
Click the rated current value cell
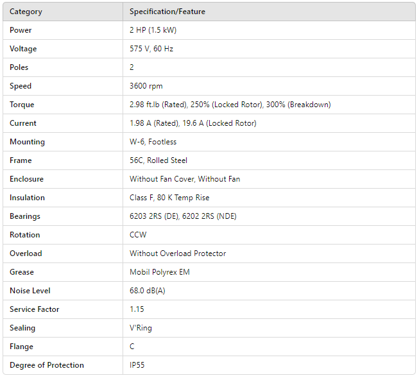[x=192, y=123]
